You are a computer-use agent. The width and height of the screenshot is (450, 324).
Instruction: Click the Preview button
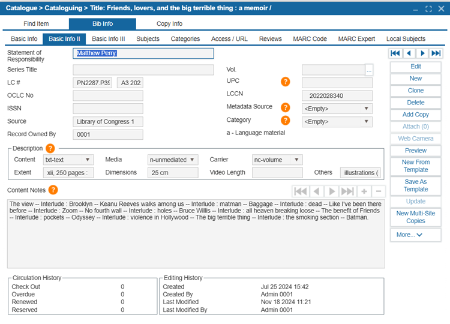415,151
